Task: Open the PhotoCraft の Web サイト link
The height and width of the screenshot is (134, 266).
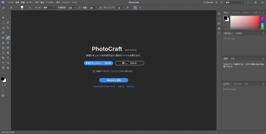Action: pyautogui.click(x=104, y=86)
